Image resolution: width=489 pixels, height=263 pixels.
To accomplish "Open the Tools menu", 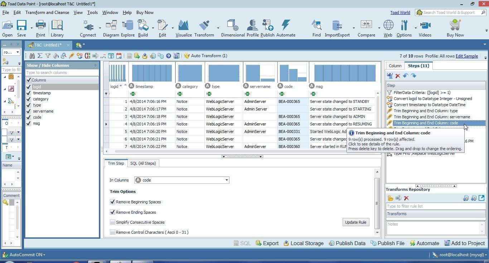I will pyautogui.click(x=92, y=12).
